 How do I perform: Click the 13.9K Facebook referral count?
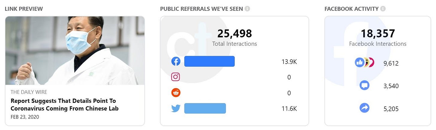[x=289, y=62]
